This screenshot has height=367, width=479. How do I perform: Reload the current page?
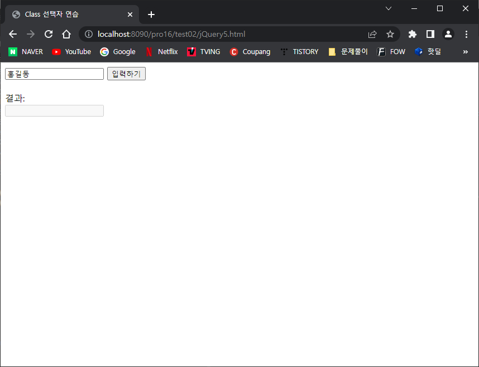[49, 34]
